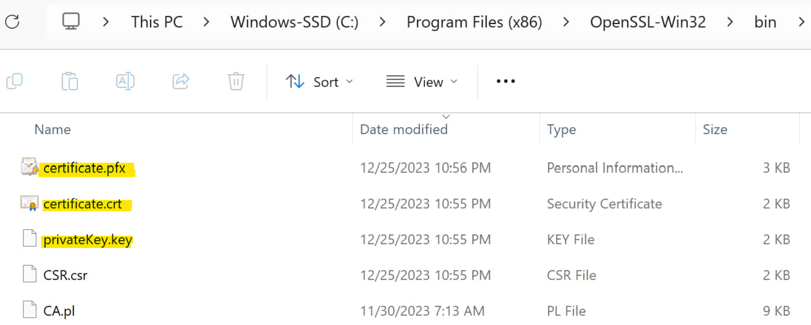Click the Name column header

click(x=52, y=129)
